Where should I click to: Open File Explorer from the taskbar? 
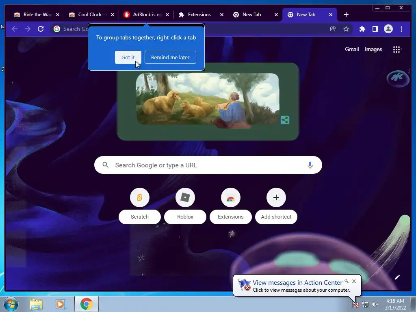[x=36, y=304]
